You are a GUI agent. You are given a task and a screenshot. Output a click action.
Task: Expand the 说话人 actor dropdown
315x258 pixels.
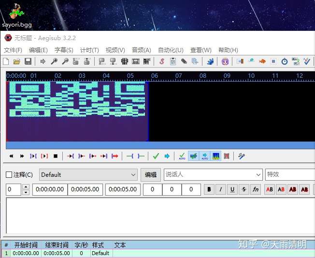258,174
